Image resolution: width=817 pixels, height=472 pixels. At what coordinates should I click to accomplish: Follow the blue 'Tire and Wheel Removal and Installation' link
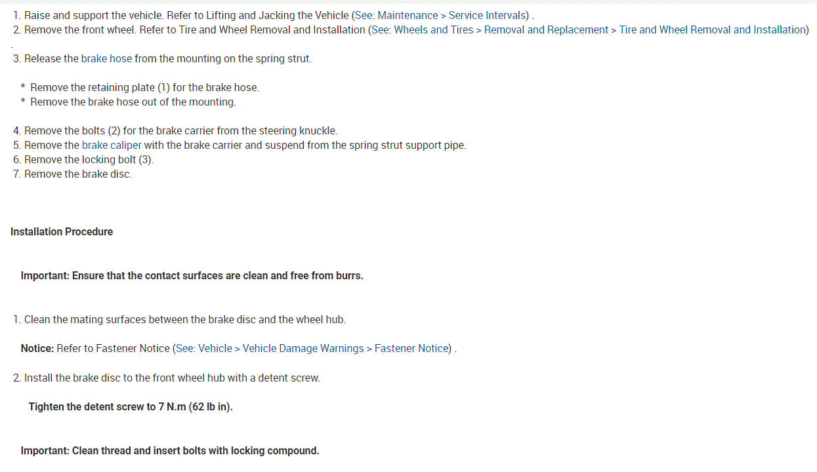pos(712,29)
